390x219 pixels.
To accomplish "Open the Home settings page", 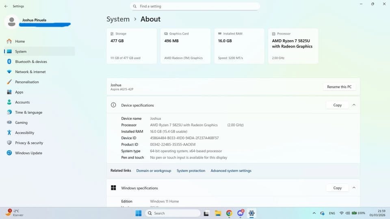I will click(39, 41).
